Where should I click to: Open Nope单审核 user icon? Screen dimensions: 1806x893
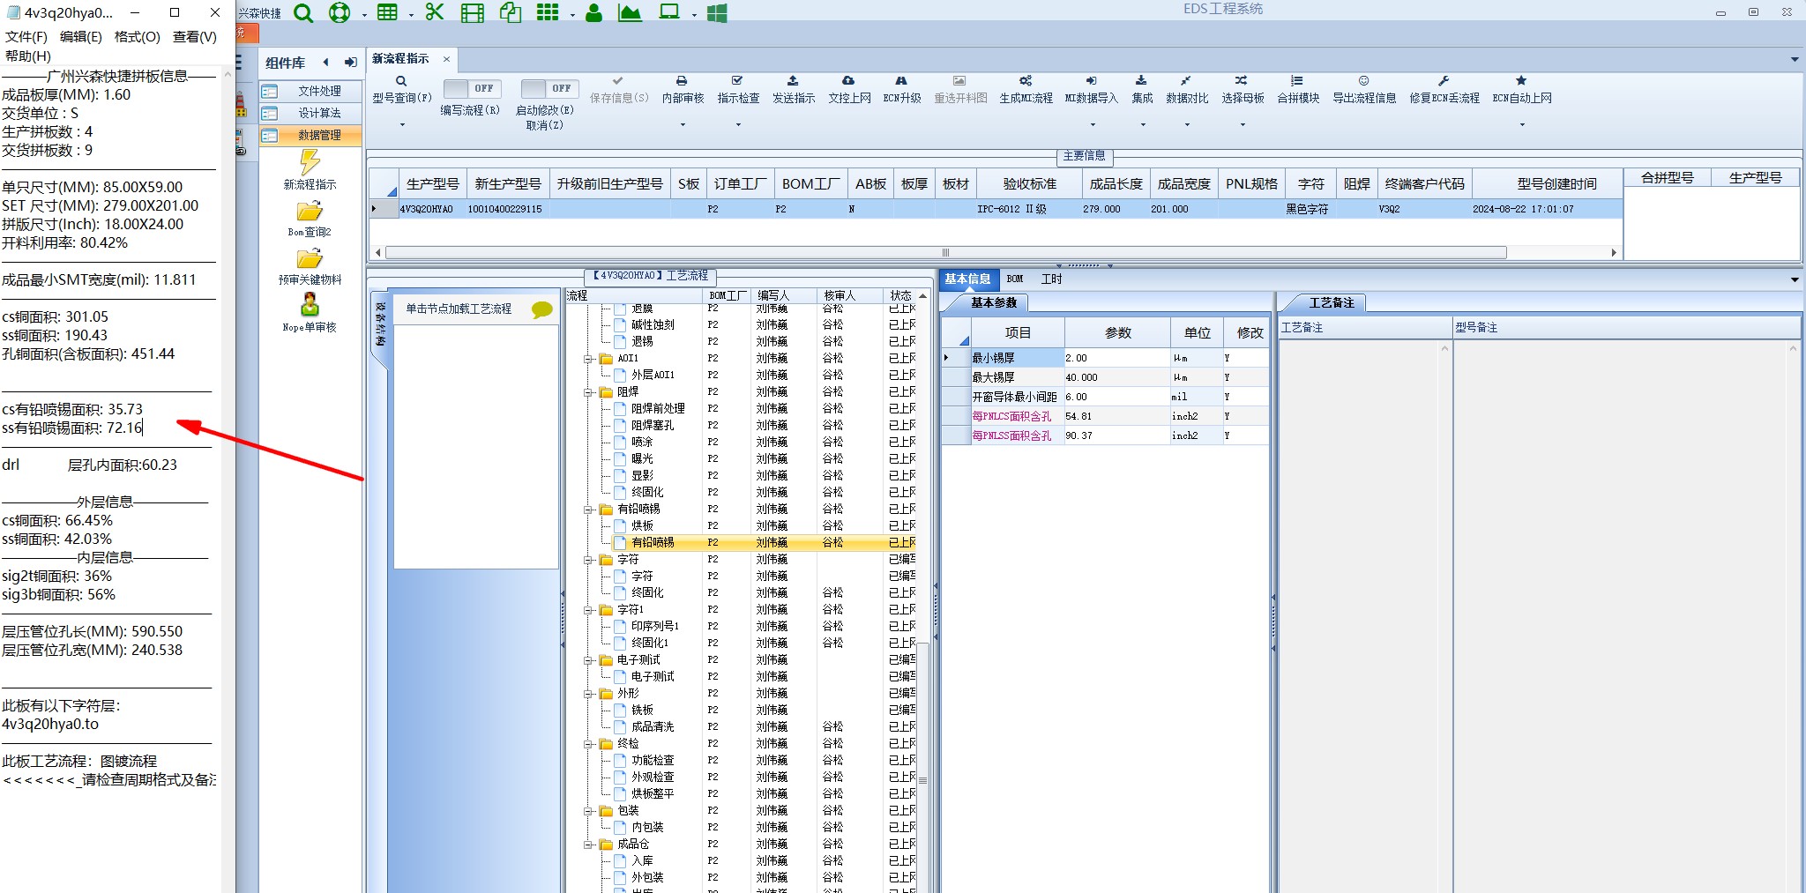coord(310,314)
